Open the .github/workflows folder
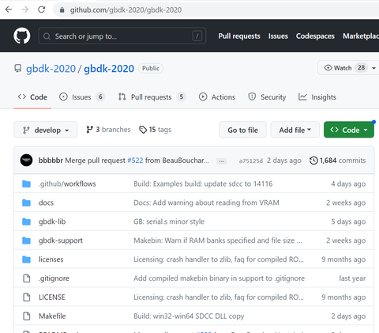This screenshot has height=333, width=379. click(x=67, y=184)
